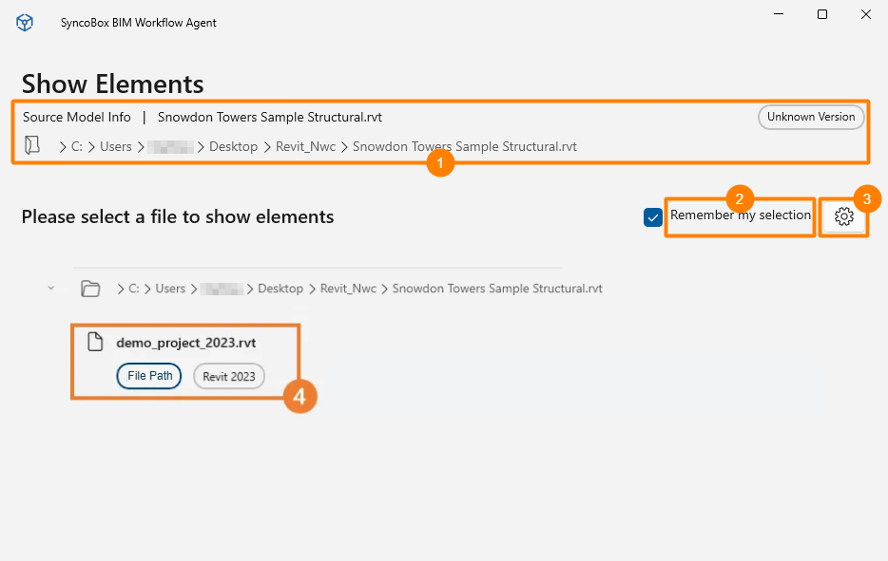Toggle the Remember my selection checkbox
The height and width of the screenshot is (561, 888).
coord(653,217)
